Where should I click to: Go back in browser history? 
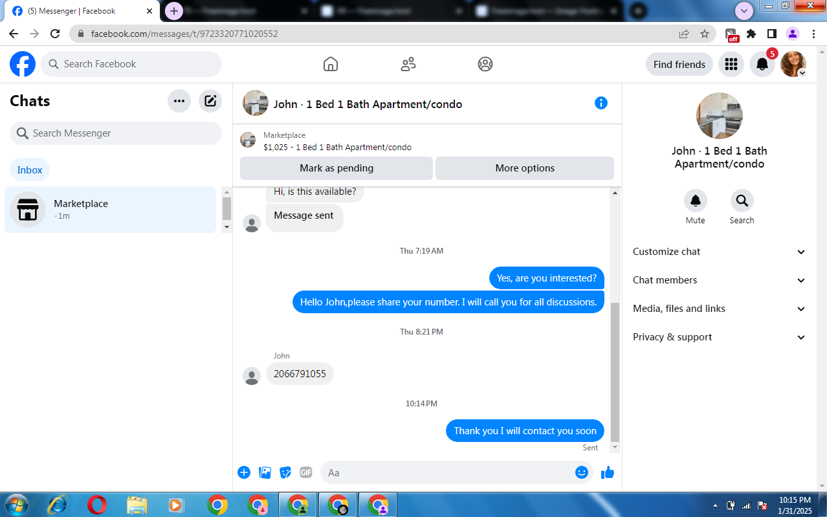[14, 34]
